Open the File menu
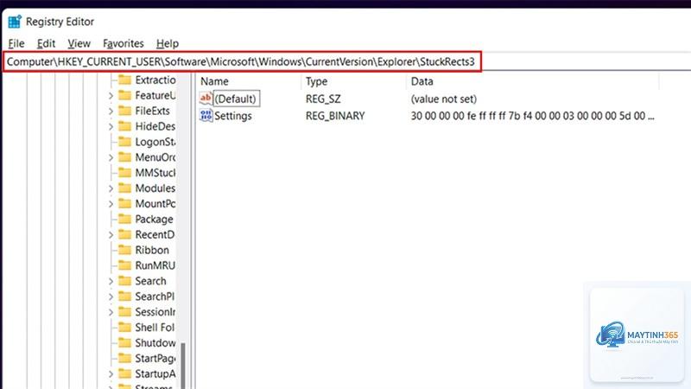 [16, 44]
